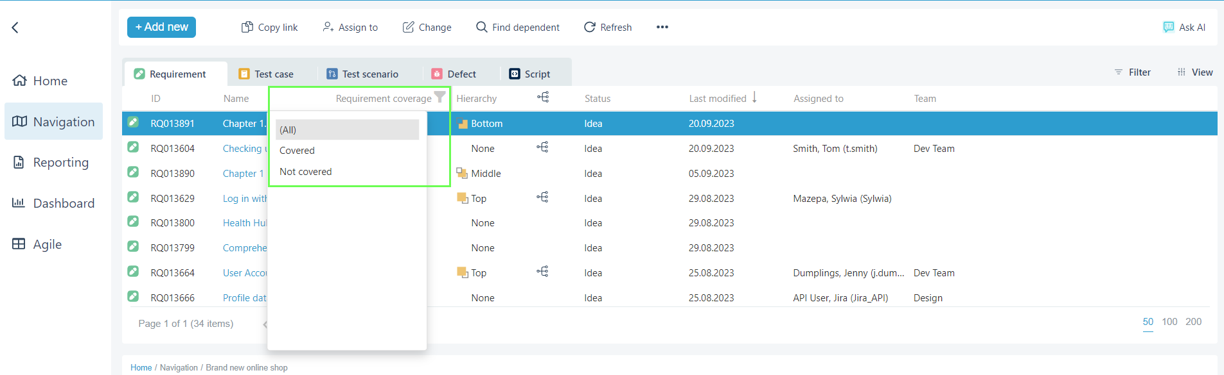
Task: Select Covered in coverage filter list
Action: pyautogui.click(x=297, y=151)
